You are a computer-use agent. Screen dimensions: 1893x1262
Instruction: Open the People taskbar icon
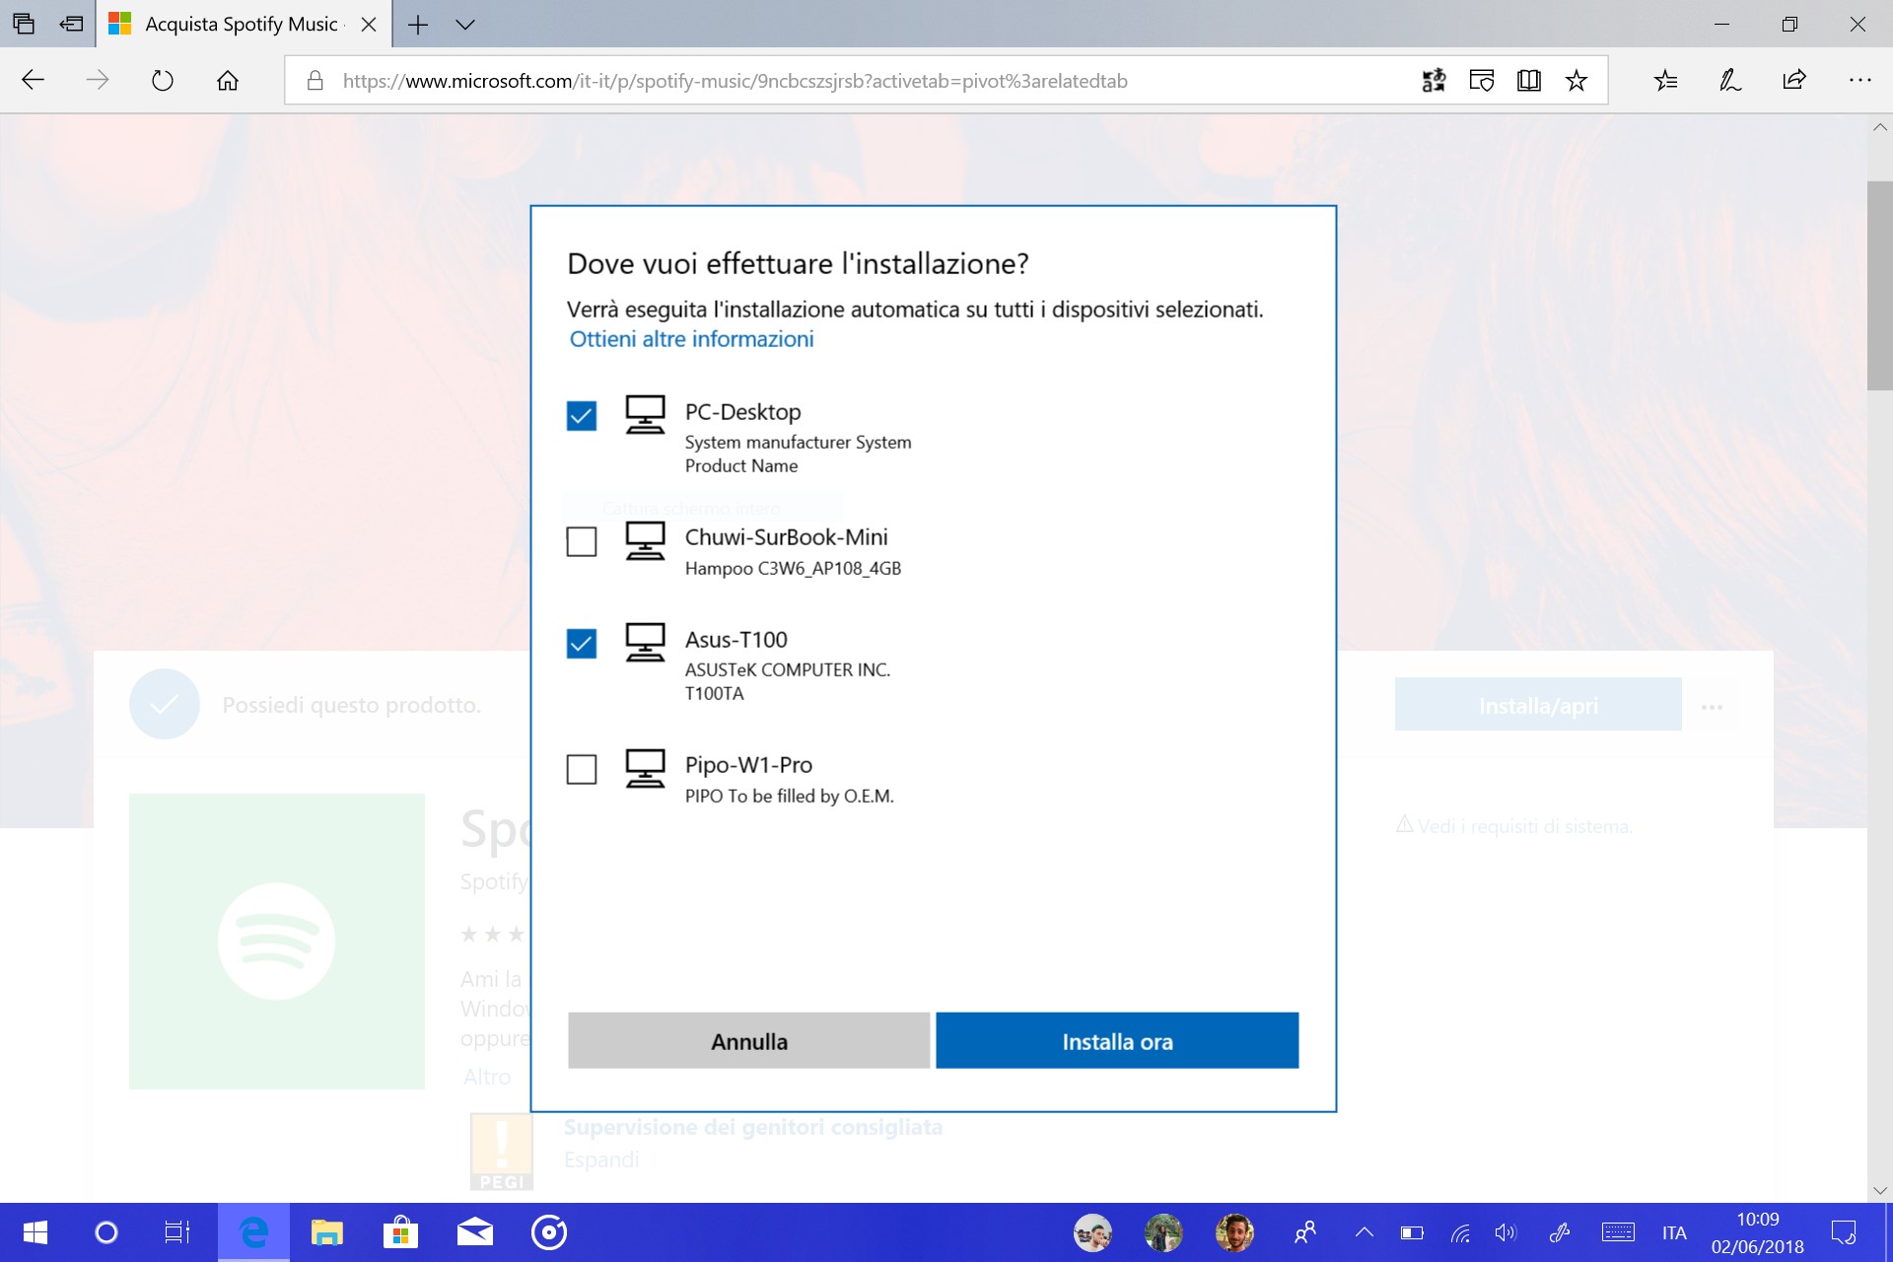pyautogui.click(x=1305, y=1232)
